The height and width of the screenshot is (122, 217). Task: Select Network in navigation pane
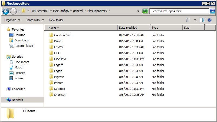click(x=17, y=100)
